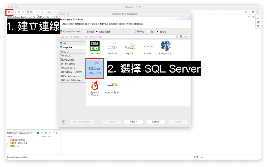Close the Project - General tab
This screenshot has width=267, height=167.
[x=31, y=133]
